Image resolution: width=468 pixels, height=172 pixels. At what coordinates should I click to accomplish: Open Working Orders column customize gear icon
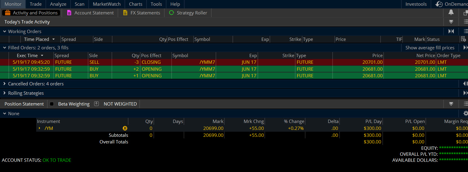click(463, 39)
